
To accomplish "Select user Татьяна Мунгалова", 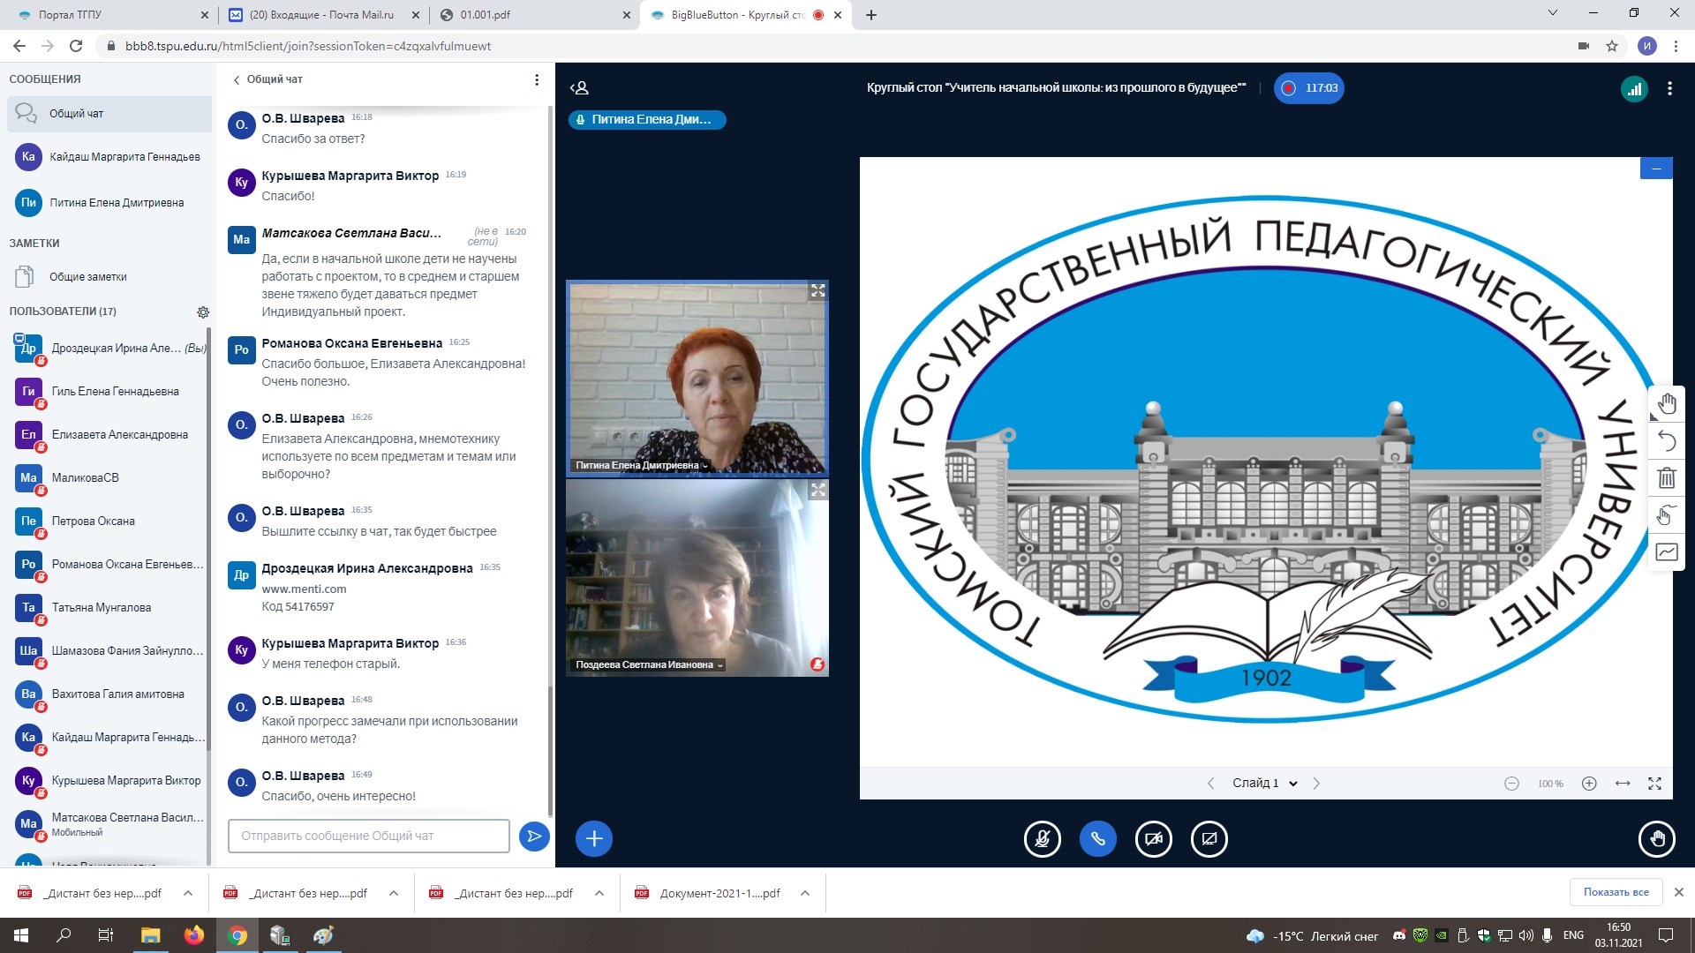I will click(109, 608).
